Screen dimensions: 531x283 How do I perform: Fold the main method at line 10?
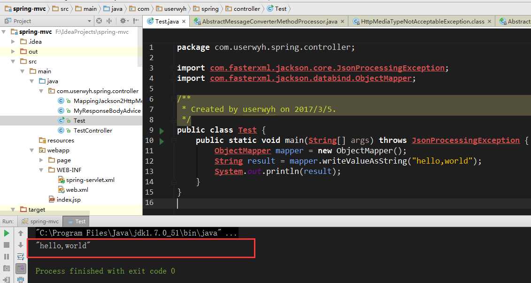[x=173, y=141]
